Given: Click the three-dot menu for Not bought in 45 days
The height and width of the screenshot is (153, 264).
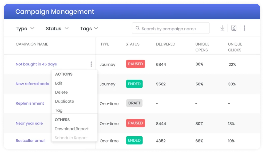Looking at the screenshot, I should pyautogui.click(x=91, y=64).
